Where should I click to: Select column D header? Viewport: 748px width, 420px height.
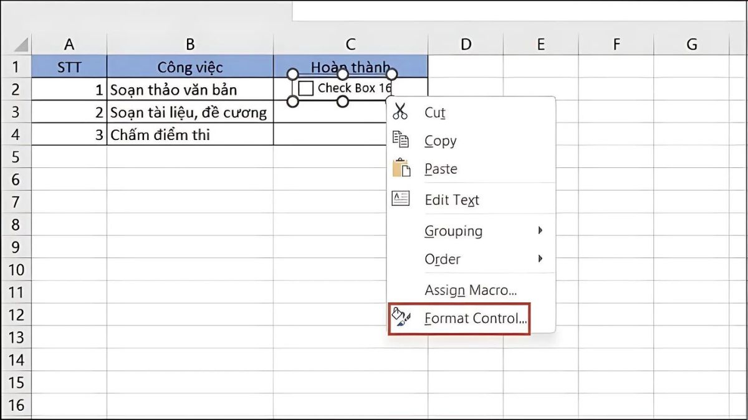click(466, 44)
